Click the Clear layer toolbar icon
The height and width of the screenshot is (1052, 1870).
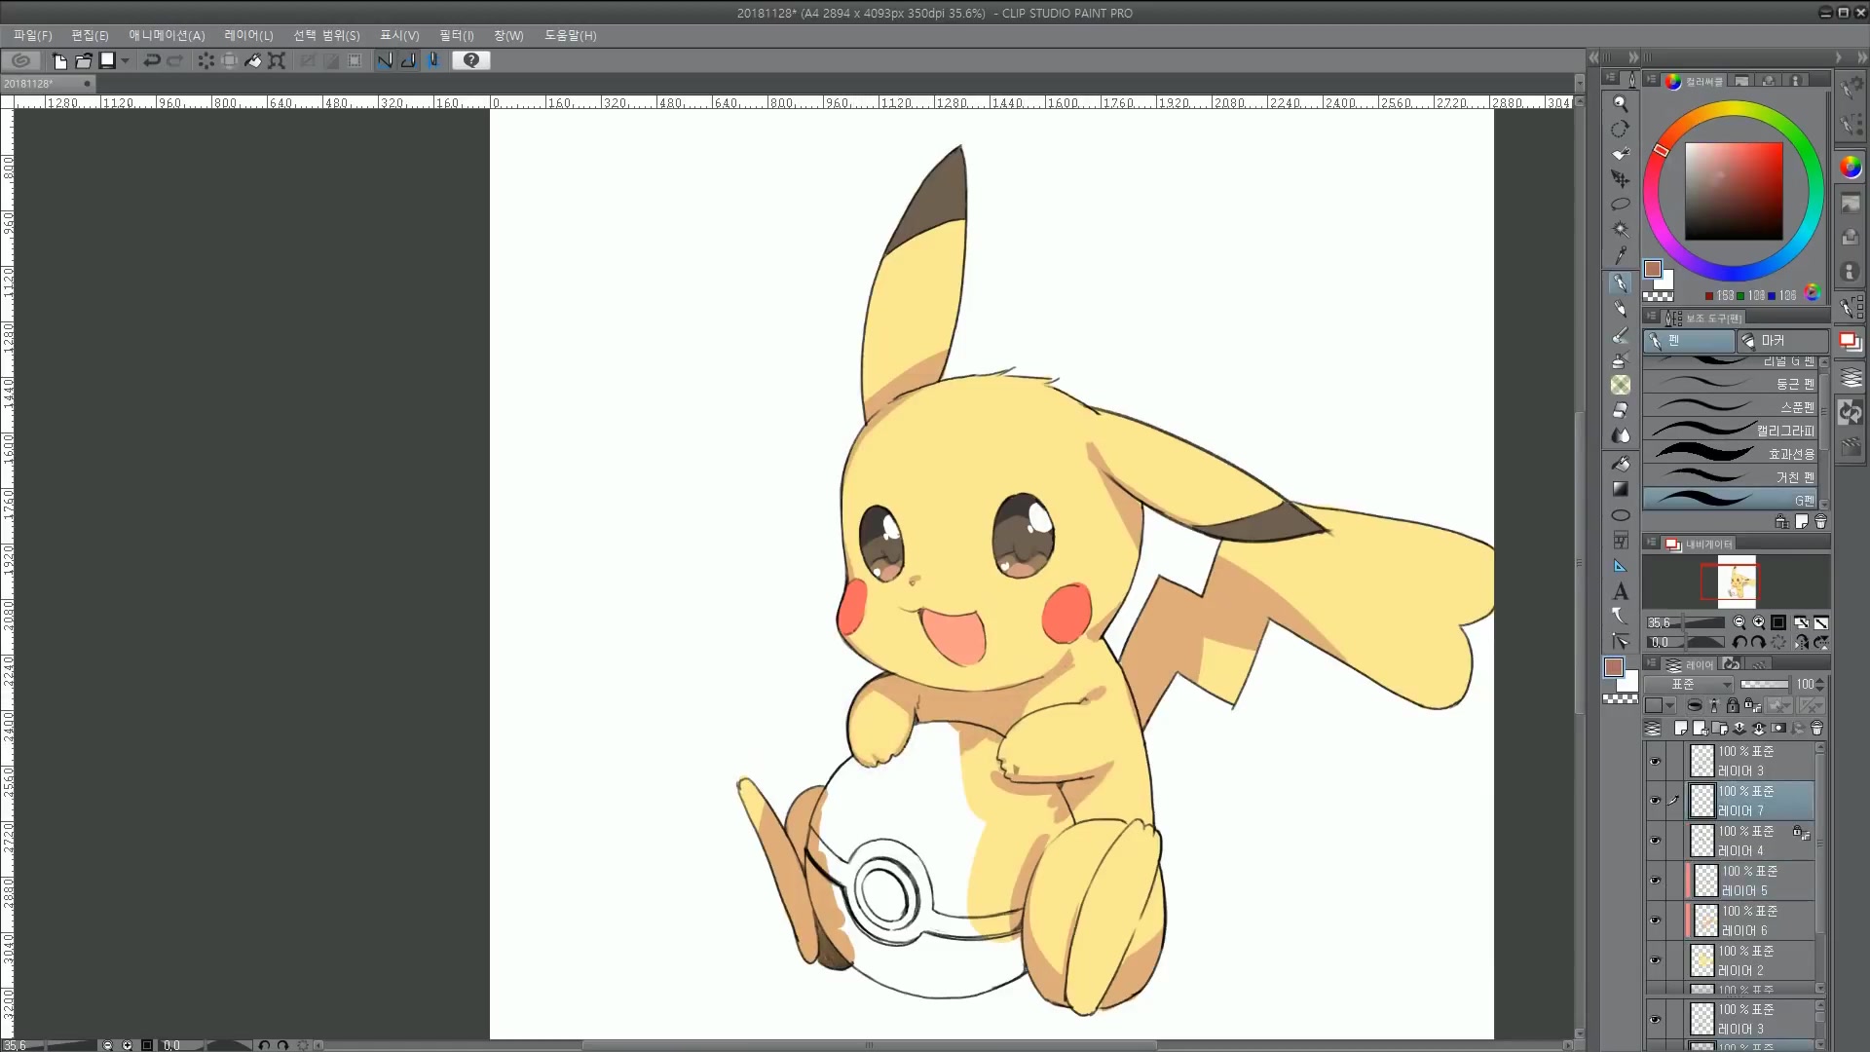[206, 60]
